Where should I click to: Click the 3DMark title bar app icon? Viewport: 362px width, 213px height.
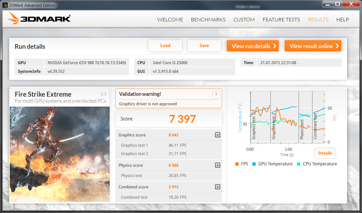[x=5, y=5]
